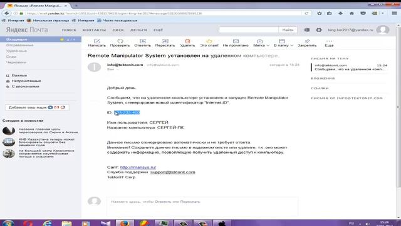Viewport: 401px width, 226px height.
Task: Bookmark page with star icon
Action: click(x=319, y=13)
